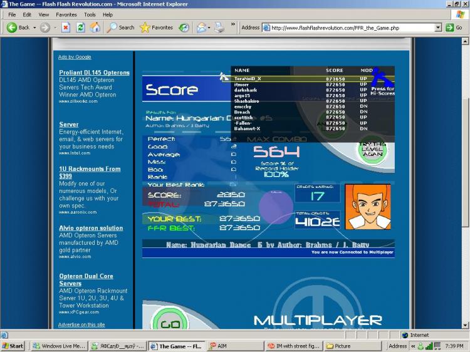Image resolution: width=470 pixels, height=352 pixels.
Task: Open the Help menu
Action: [108, 14]
